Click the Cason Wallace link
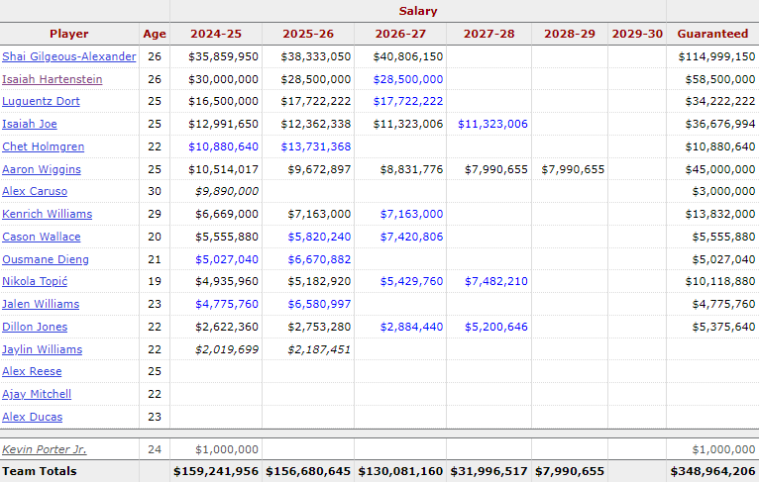This screenshot has width=759, height=482. 42,237
